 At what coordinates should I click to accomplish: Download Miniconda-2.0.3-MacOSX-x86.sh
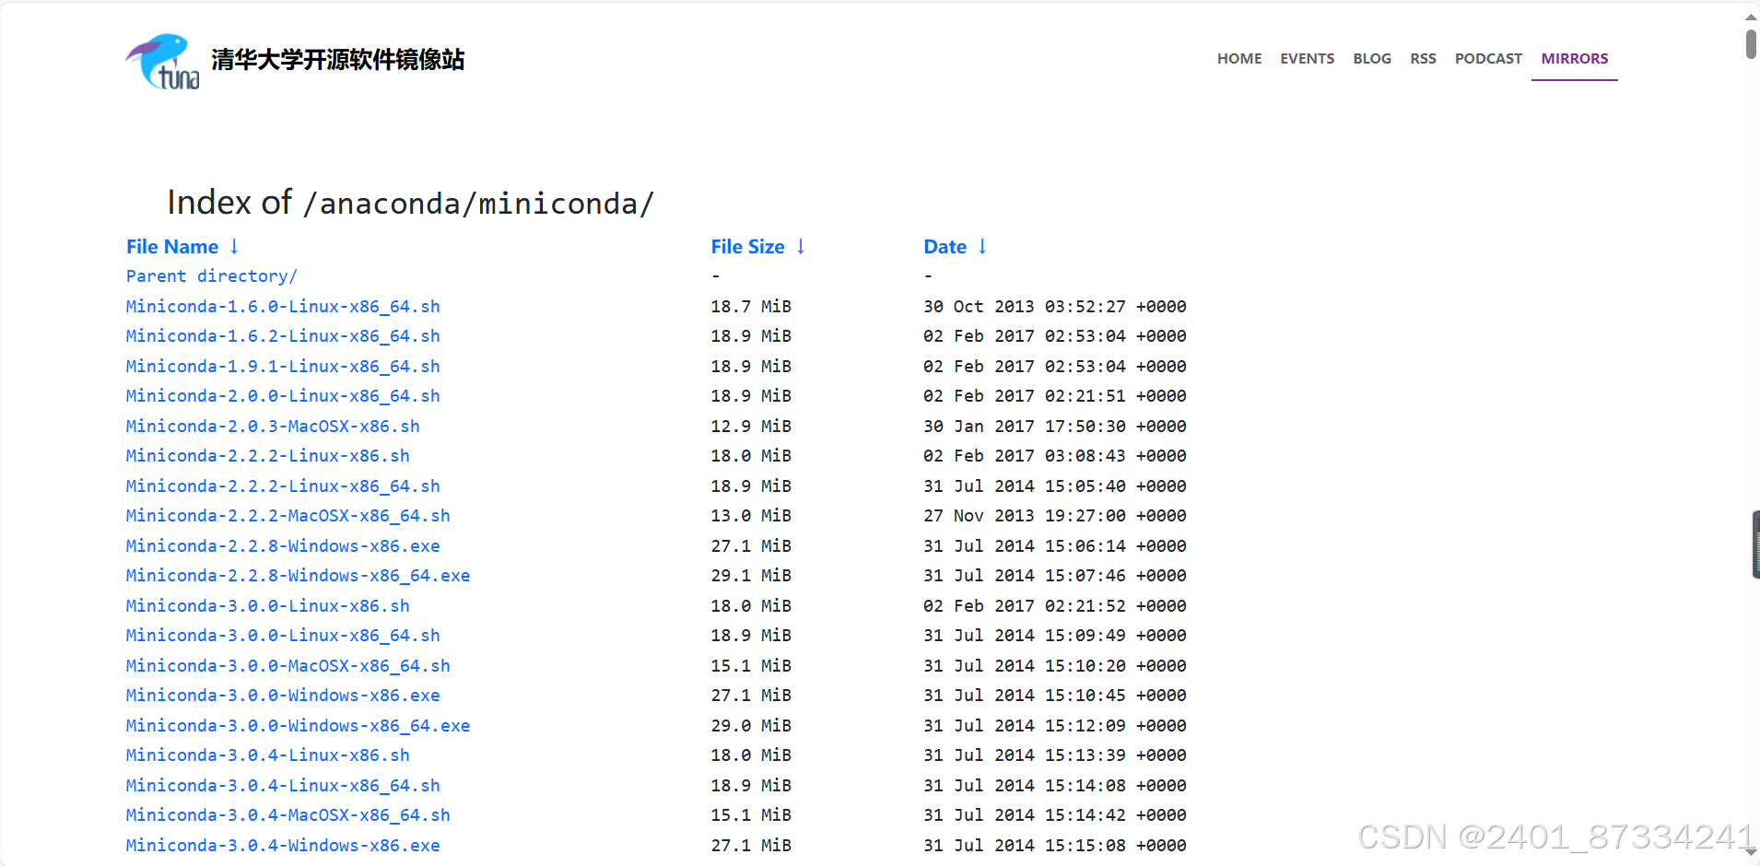point(273,426)
